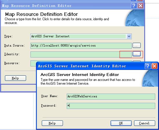This screenshot has height=130, width=159.
Task: Click the User Name field
Action: pos(111,96)
